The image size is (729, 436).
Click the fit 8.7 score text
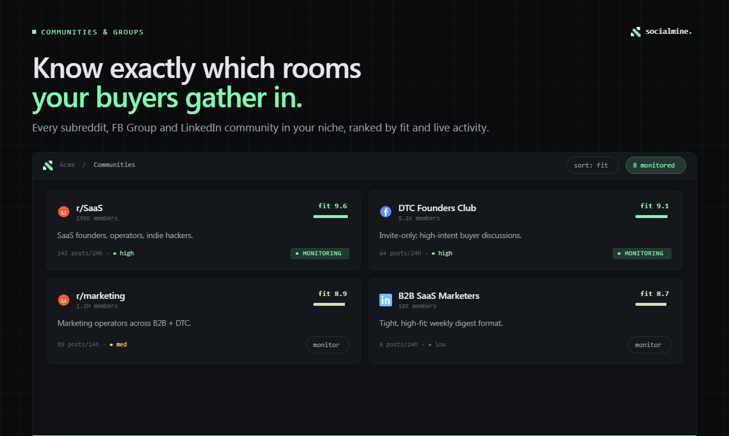655,294
